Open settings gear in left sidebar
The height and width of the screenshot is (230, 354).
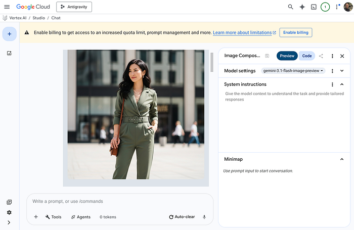[x=9, y=212]
